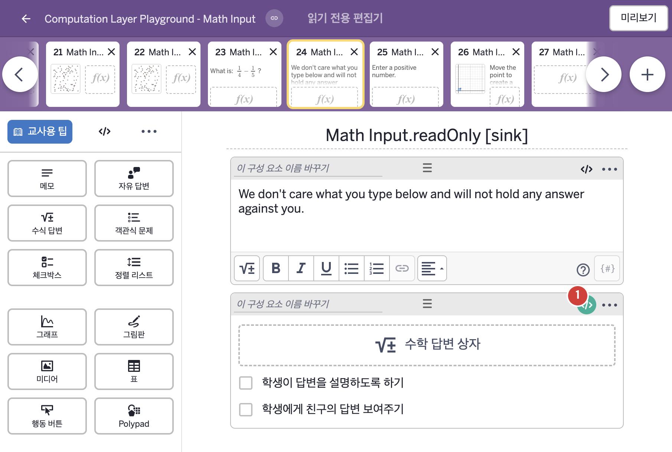This screenshot has width=672, height=452.
Task: Toggle numbered list in note toolbar
Action: point(377,268)
